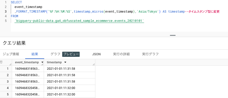Open the 実行の詳細 tab
This screenshot has width=228, height=98.
pyautogui.click(x=121, y=54)
